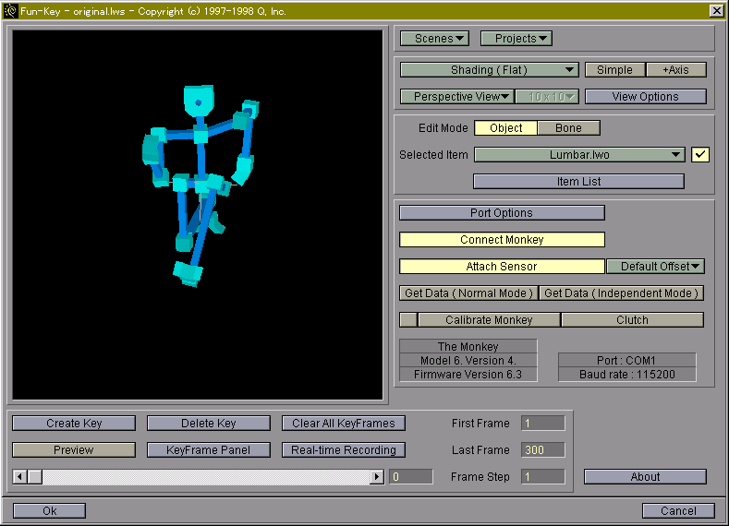Viewport: 729px width, 526px height.
Task: Click the Connect Monkey button
Action: [502, 240]
